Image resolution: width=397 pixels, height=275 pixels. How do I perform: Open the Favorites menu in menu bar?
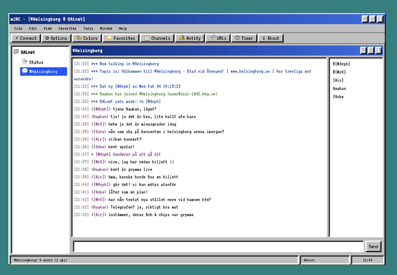pos(67,28)
